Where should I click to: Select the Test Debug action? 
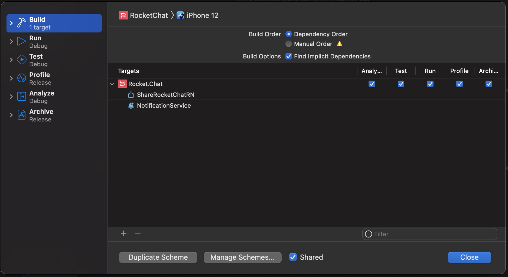click(54, 60)
